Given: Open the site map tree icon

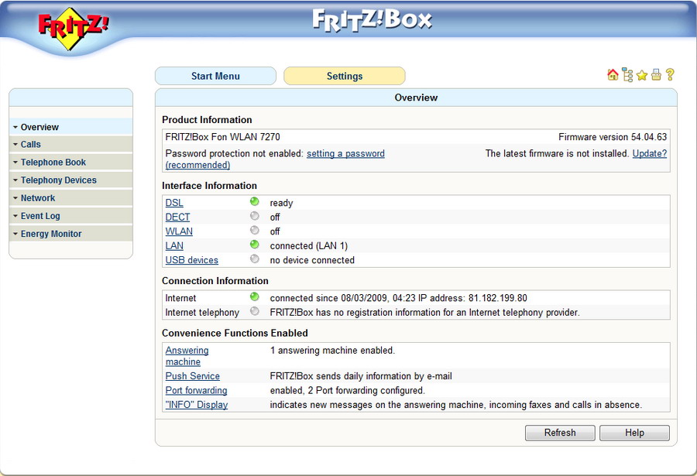Looking at the screenshot, I should [627, 75].
